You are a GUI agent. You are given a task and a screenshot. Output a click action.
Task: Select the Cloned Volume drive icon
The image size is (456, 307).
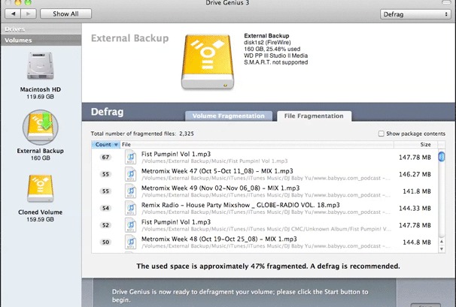41,188
